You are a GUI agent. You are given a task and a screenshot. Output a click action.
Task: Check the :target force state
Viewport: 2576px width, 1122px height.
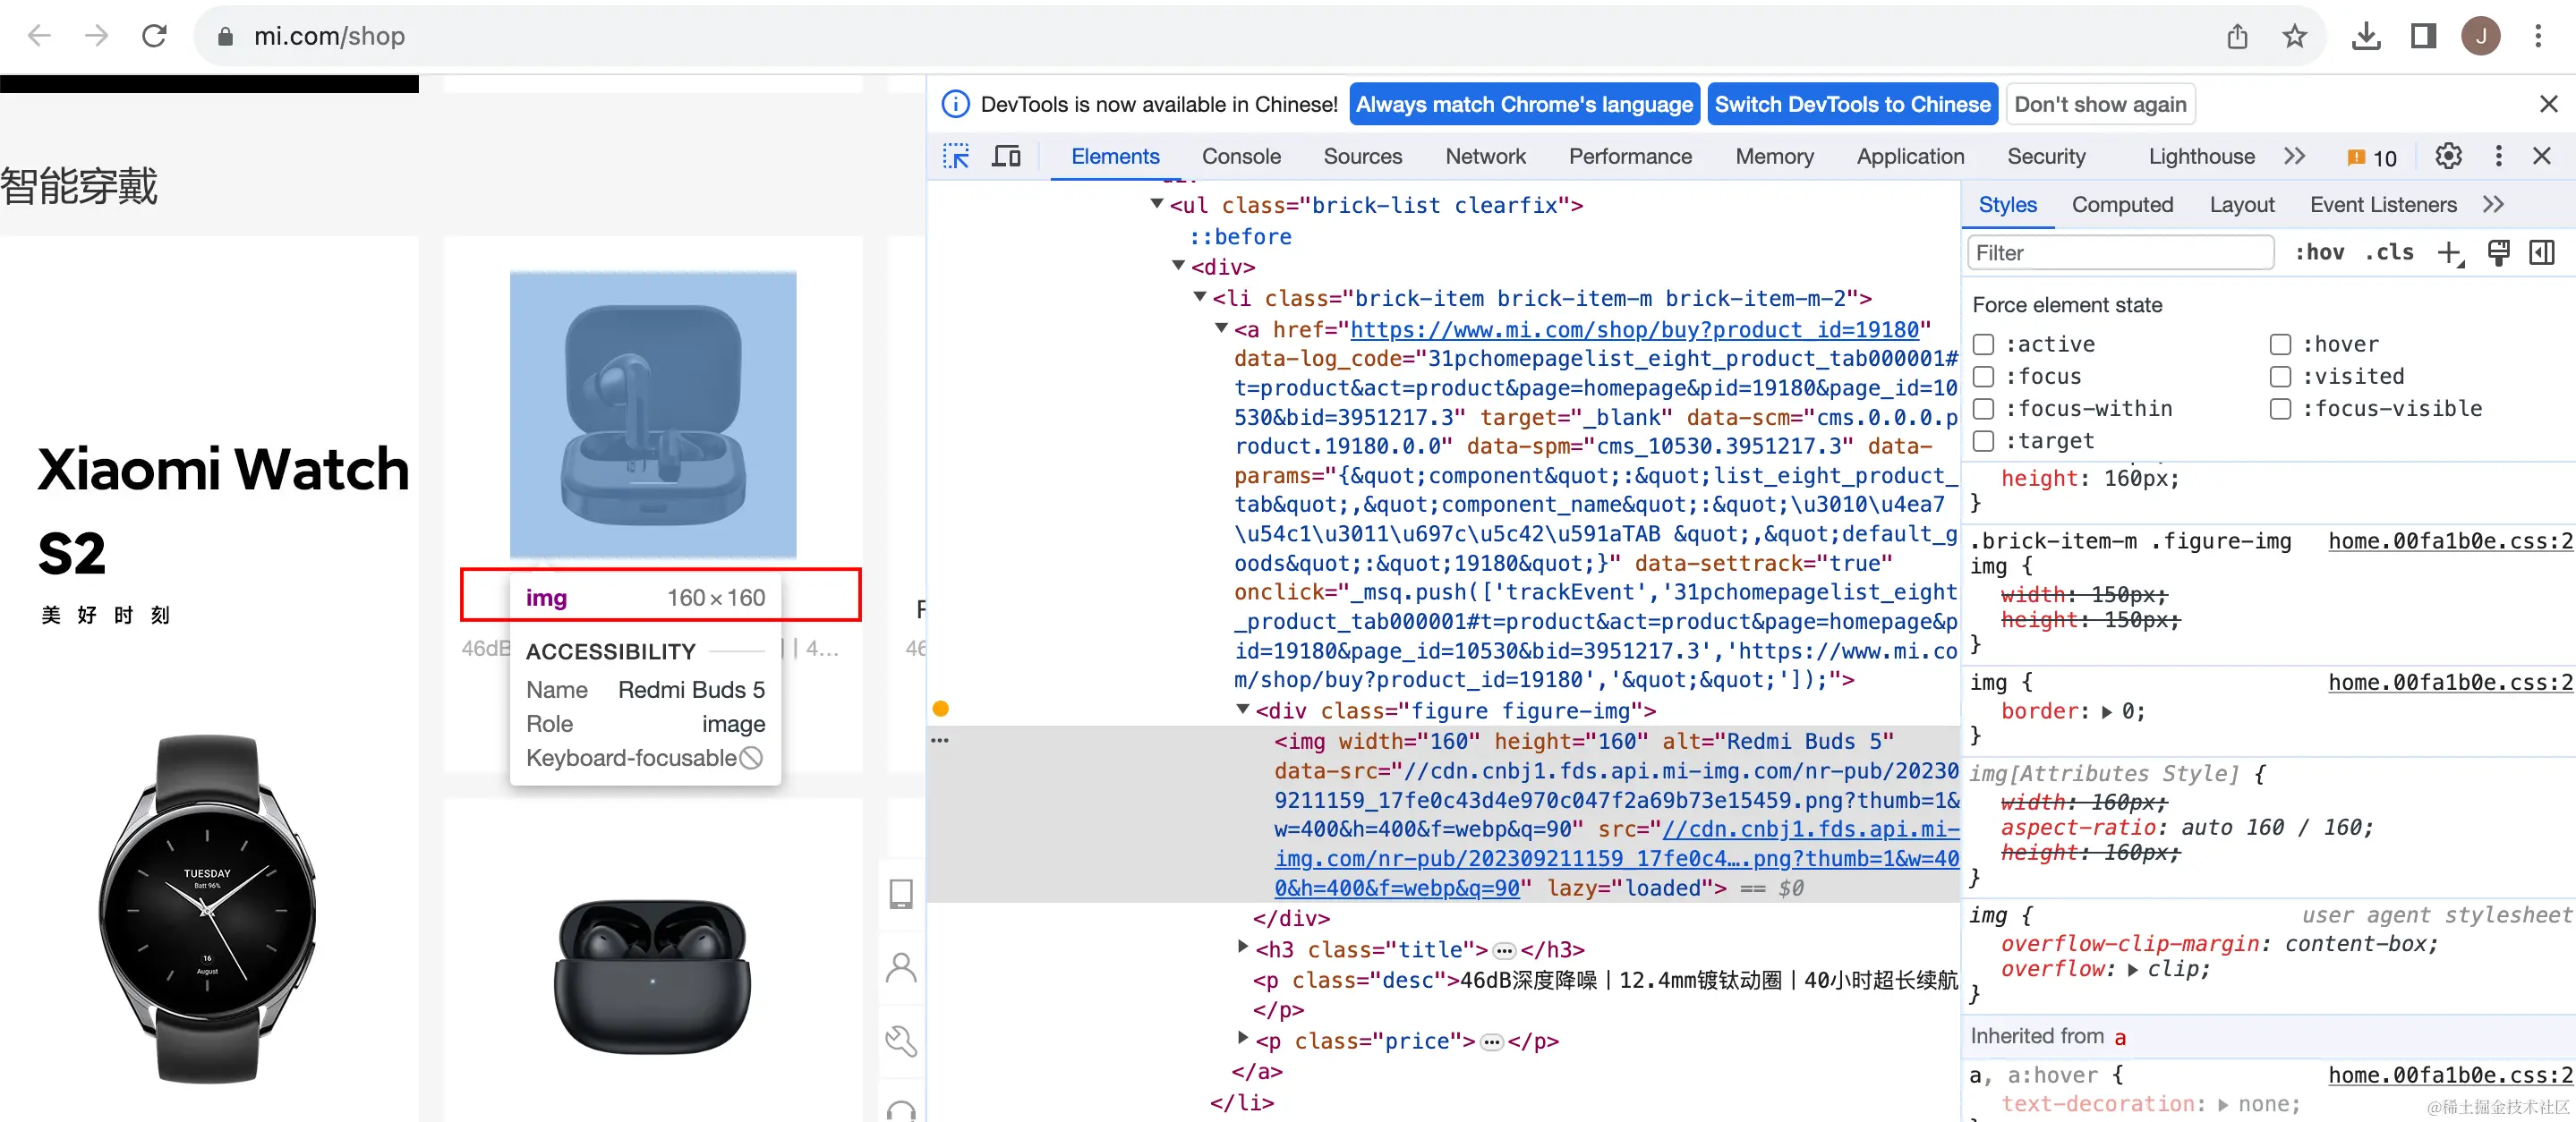coord(1984,441)
